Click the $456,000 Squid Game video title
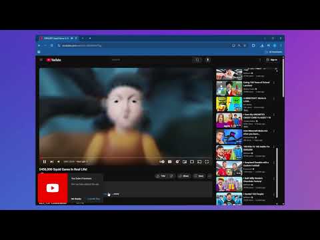 tap(63, 169)
